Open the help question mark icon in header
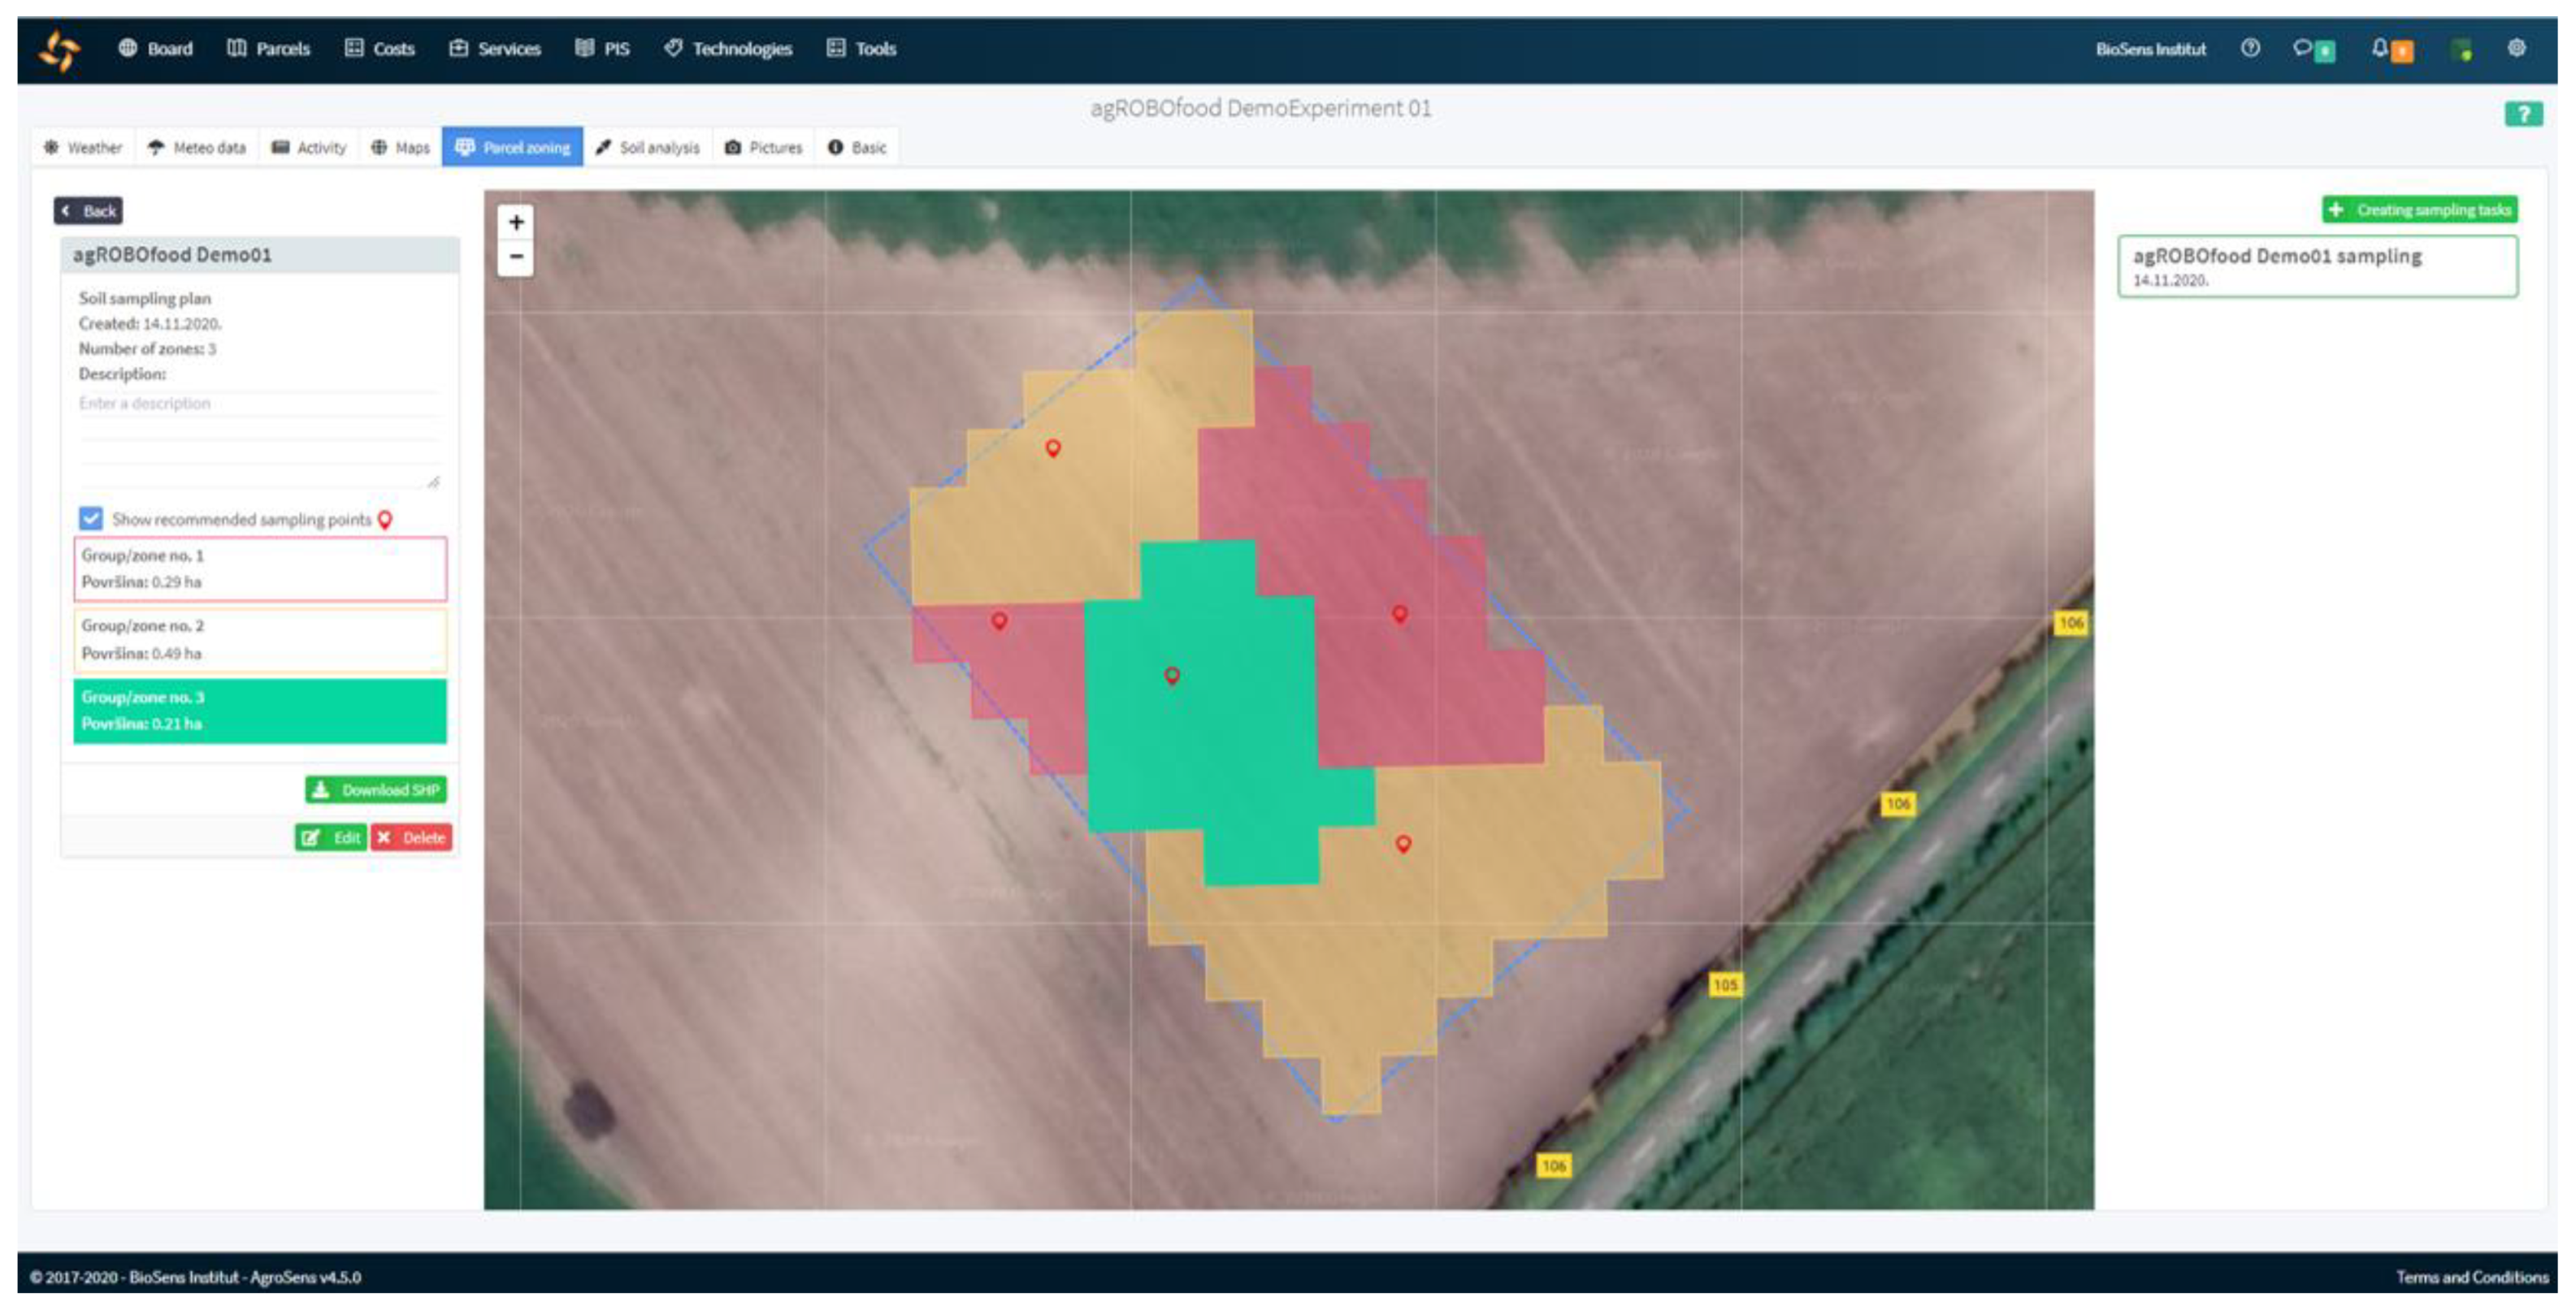The height and width of the screenshot is (1310, 2576). tap(2250, 48)
